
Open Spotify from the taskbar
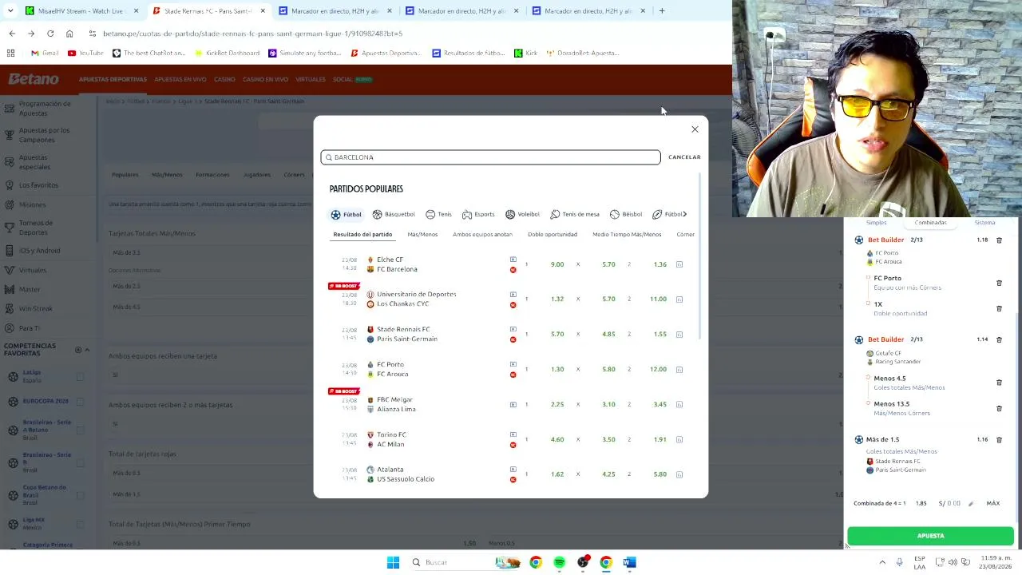tap(559, 562)
